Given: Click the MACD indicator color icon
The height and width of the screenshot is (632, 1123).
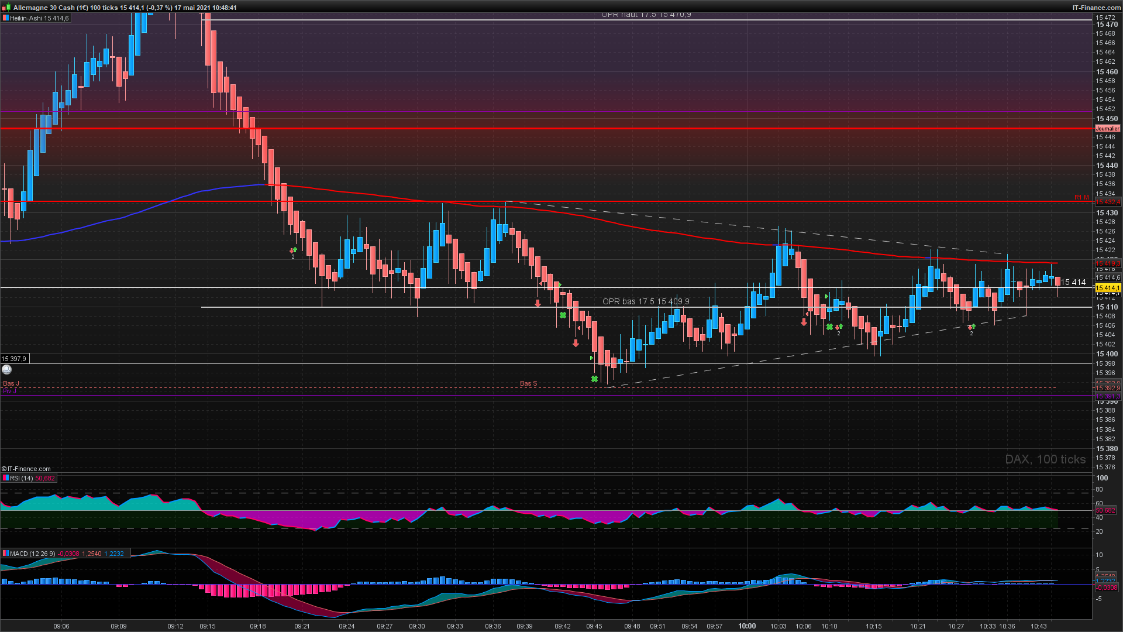Looking at the screenshot, I should click(5, 554).
